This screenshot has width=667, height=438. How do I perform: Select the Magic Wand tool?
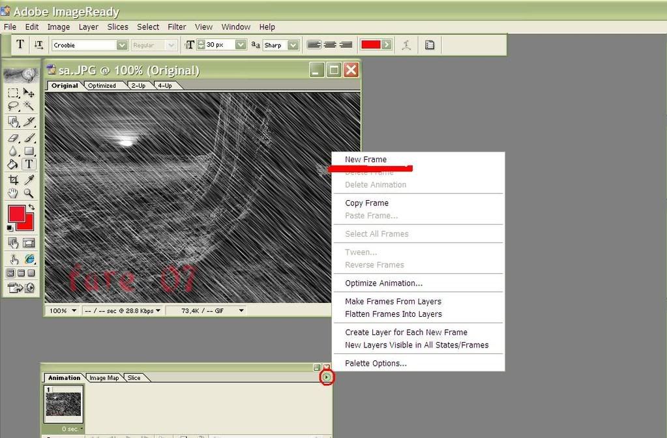click(x=29, y=106)
